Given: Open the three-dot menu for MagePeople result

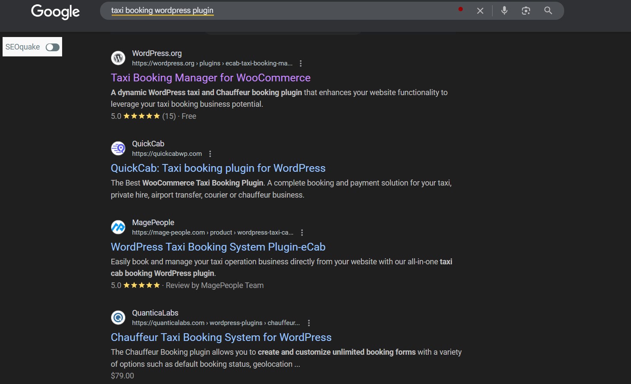Looking at the screenshot, I should pyautogui.click(x=302, y=232).
